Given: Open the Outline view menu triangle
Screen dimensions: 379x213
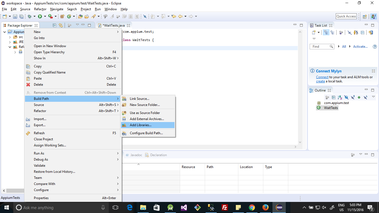Looking at the screenshot, I should [373, 97].
